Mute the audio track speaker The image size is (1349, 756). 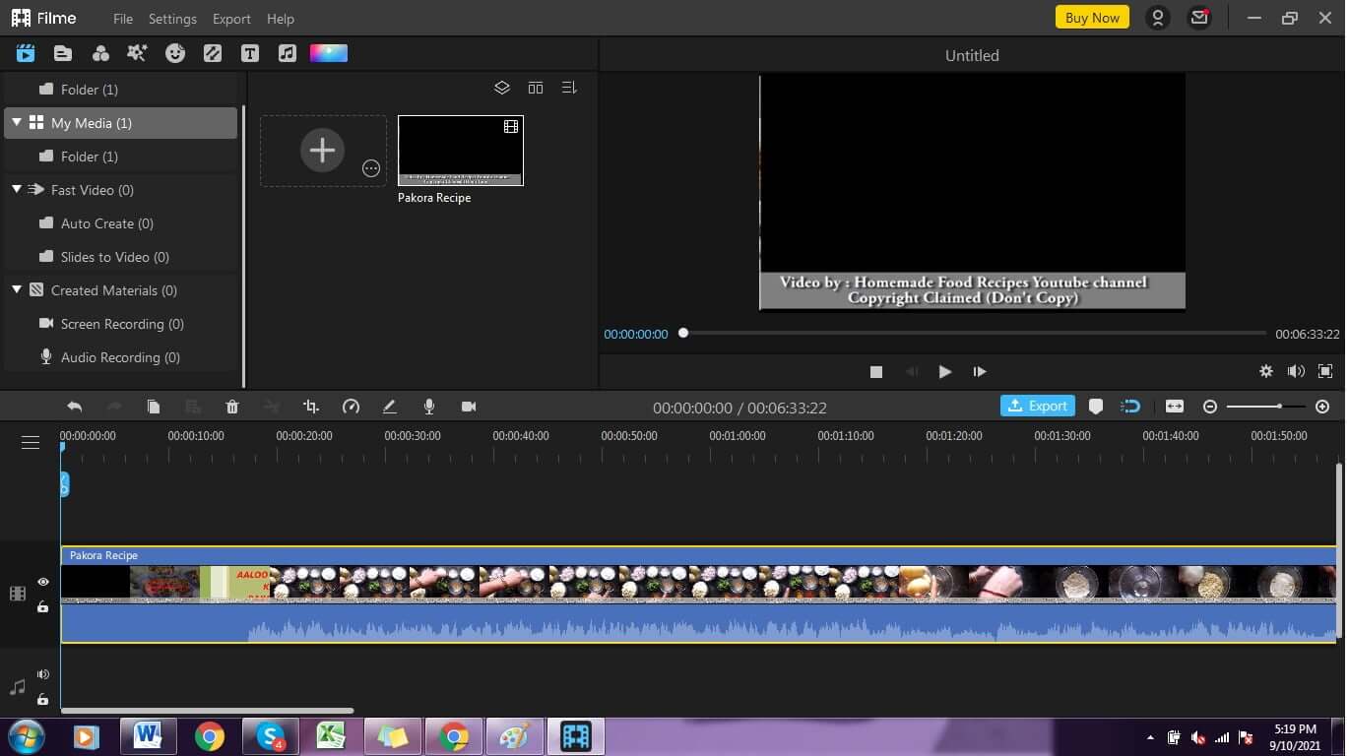pos(43,674)
